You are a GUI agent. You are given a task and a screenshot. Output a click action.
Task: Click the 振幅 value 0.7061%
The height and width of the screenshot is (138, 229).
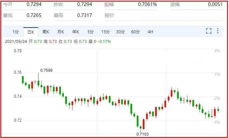pyautogui.click(x=147, y=4)
